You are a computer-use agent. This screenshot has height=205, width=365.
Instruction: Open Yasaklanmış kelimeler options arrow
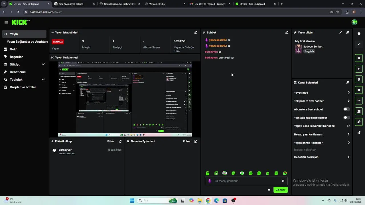pos(348,143)
